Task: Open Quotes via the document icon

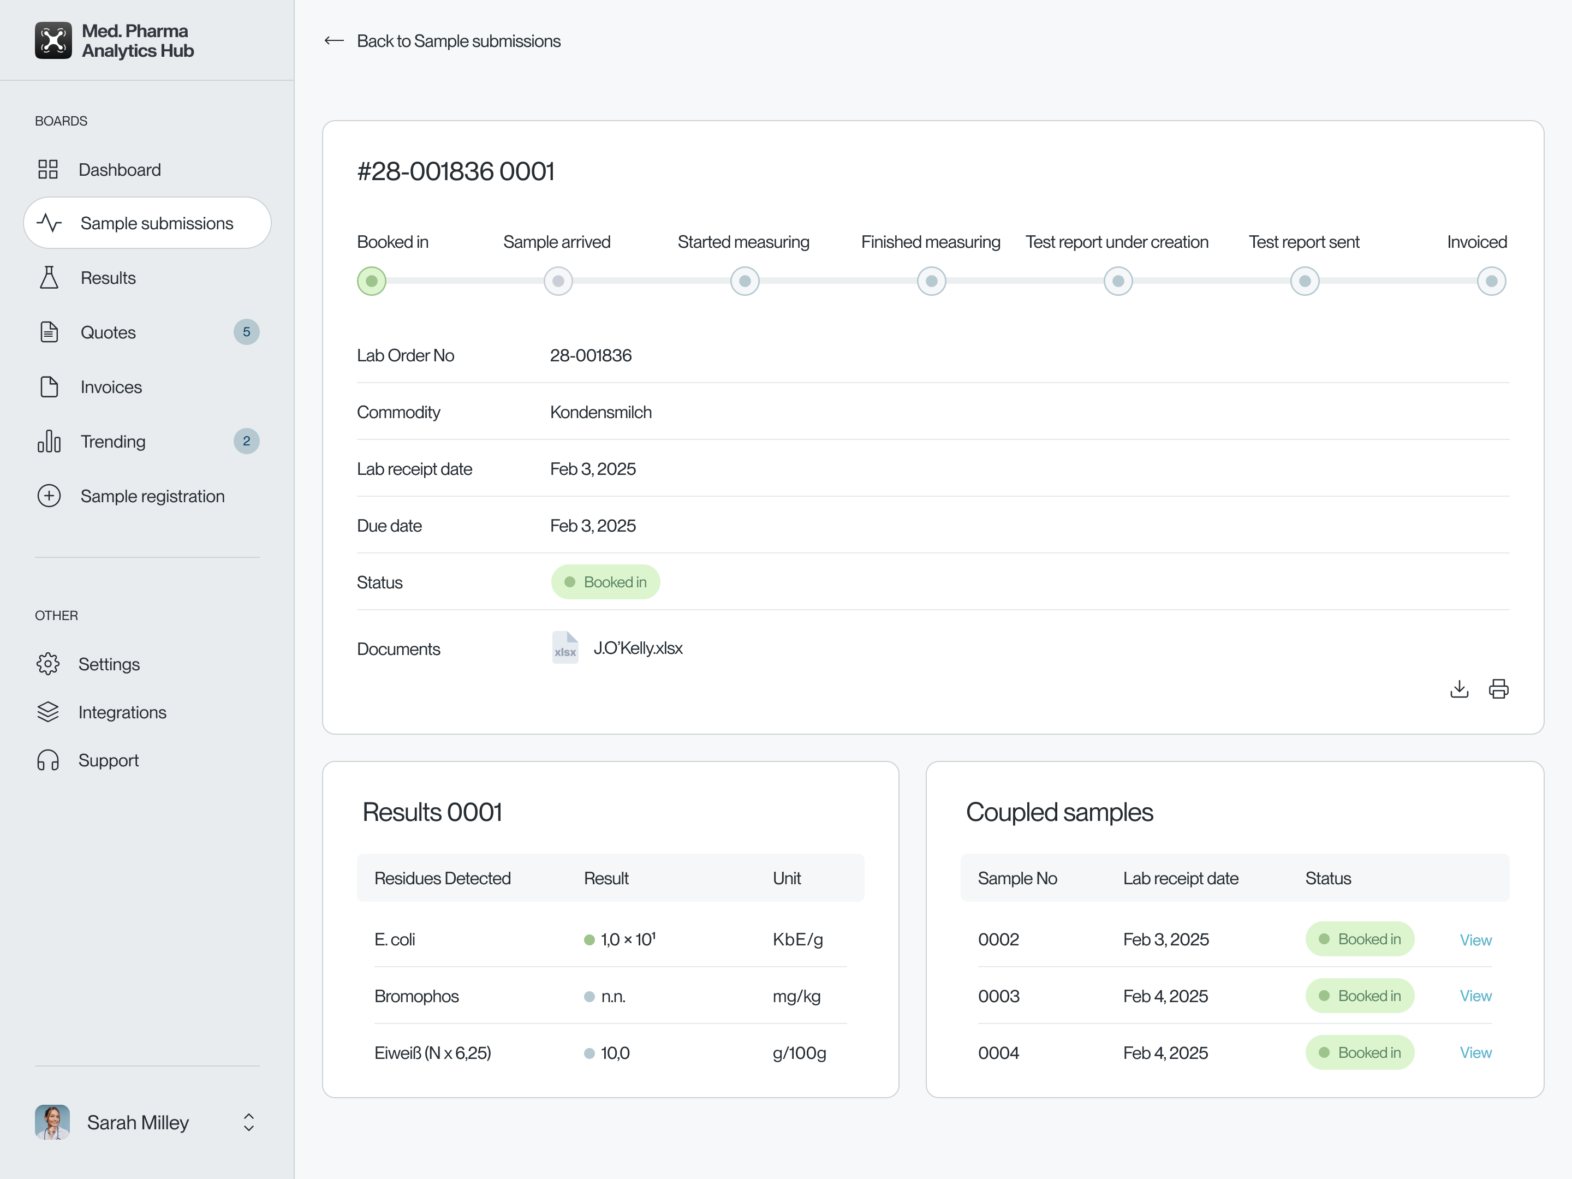Action: coord(49,332)
